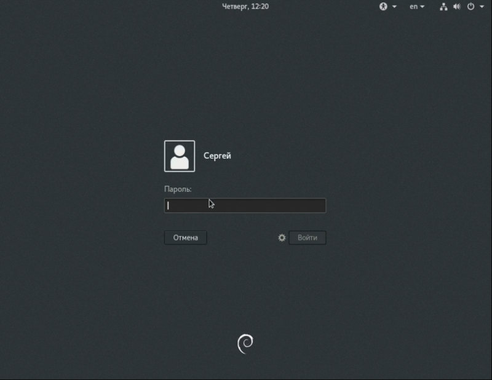Open the power menu icon
The image size is (492, 380).
tap(470, 7)
